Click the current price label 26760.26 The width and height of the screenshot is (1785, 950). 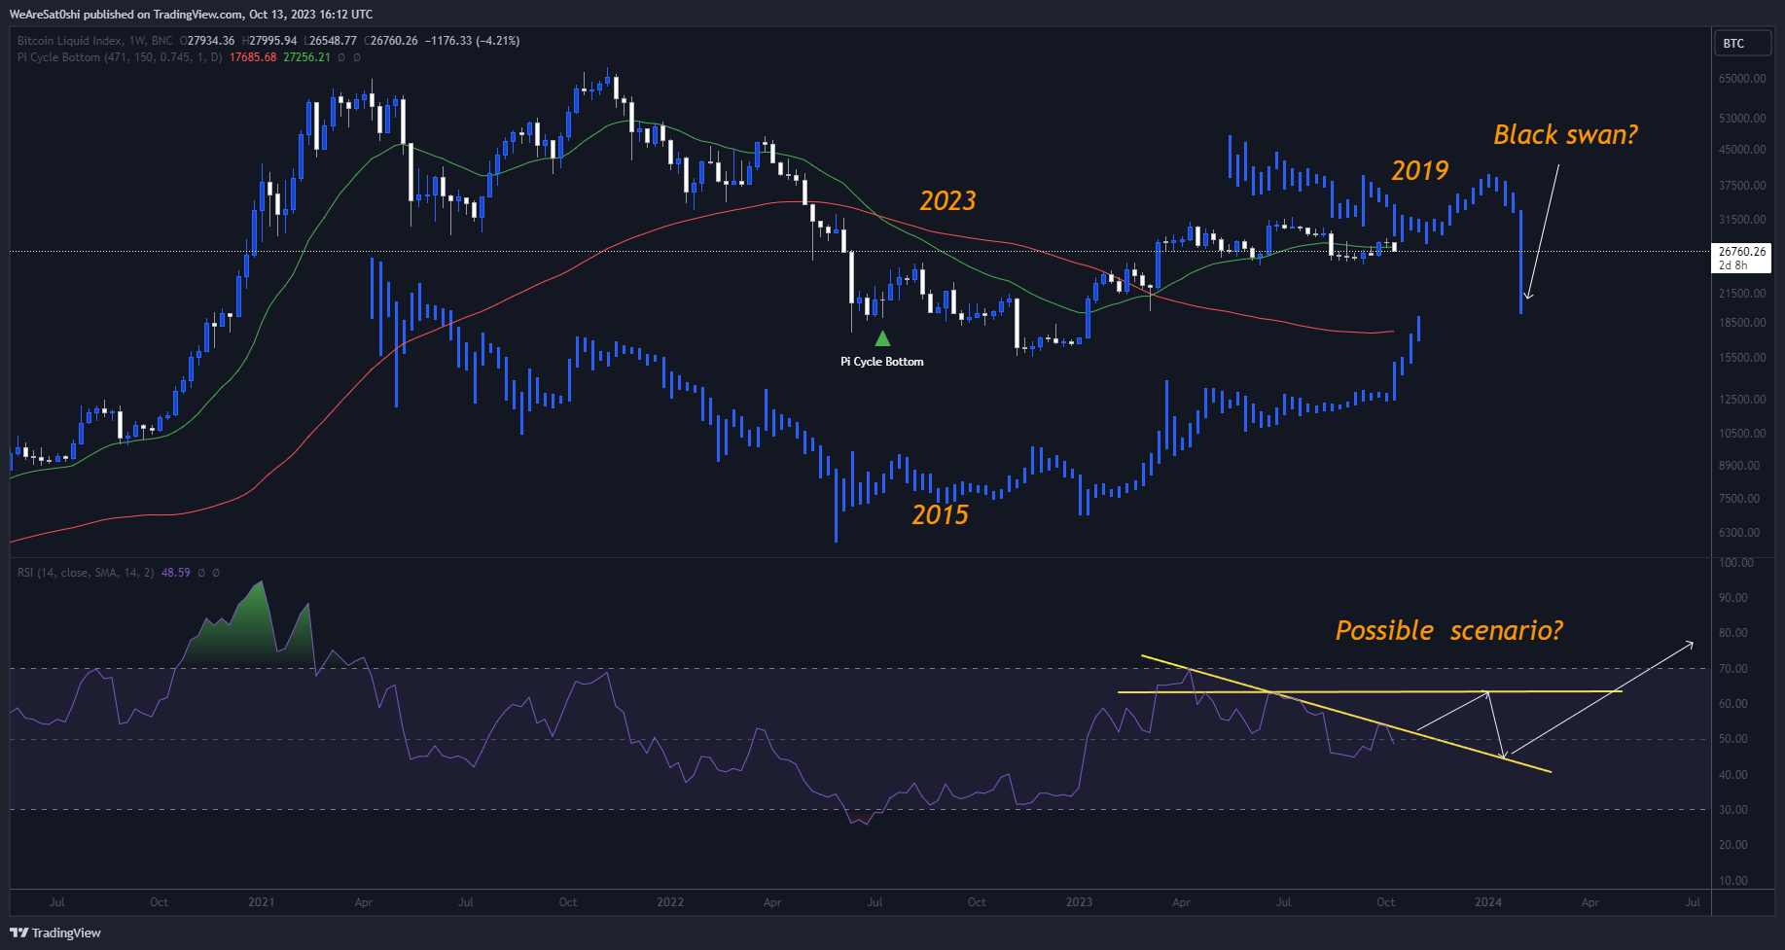pyautogui.click(x=1741, y=251)
